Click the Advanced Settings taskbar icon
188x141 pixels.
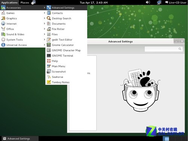click(5, 138)
